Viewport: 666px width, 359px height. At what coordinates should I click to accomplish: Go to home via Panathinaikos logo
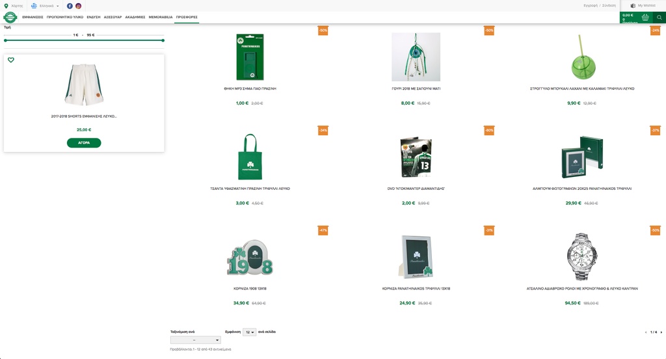coord(10,17)
